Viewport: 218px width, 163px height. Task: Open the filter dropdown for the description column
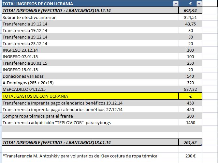coord(176,4)
